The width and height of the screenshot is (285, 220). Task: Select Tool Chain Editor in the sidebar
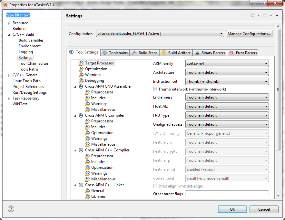(34, 63)
